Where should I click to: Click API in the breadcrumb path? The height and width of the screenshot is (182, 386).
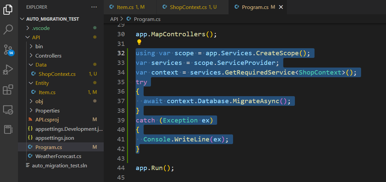click(114, 19)
